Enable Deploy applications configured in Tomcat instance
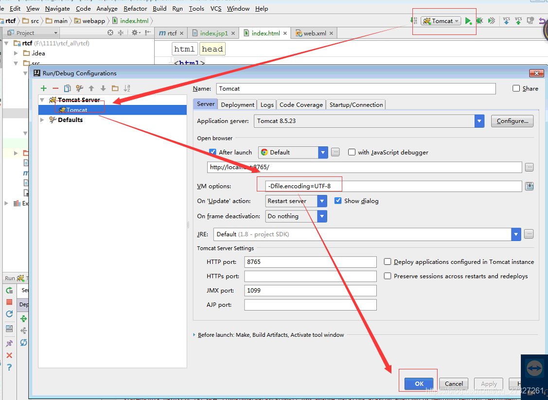548x400 pixels. coord(387,261)
